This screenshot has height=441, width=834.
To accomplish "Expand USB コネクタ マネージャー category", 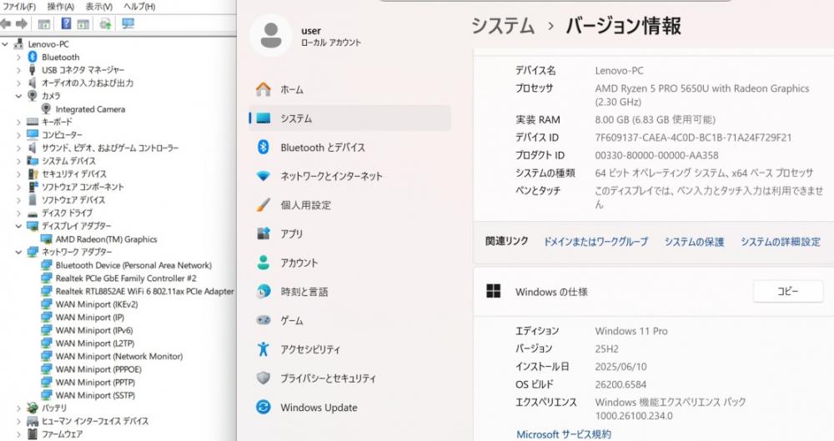I will [x=18, y=70].
